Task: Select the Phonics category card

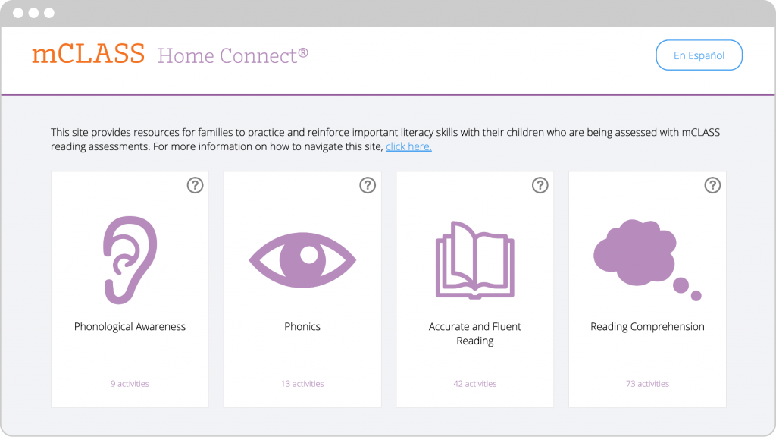Action: pyautogui.click(x=302, y=290)
